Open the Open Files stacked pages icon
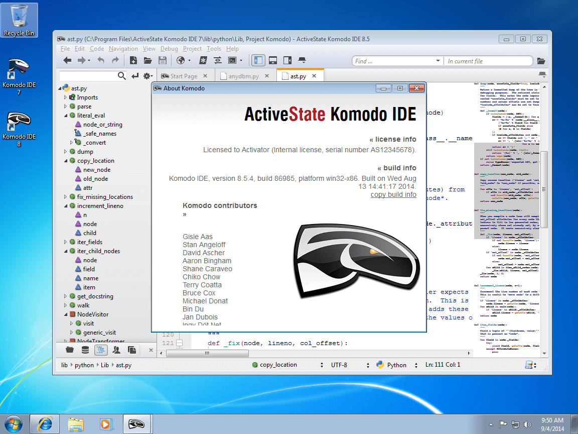The width and height of the screenshot is (578, 434). pos(131,350)
